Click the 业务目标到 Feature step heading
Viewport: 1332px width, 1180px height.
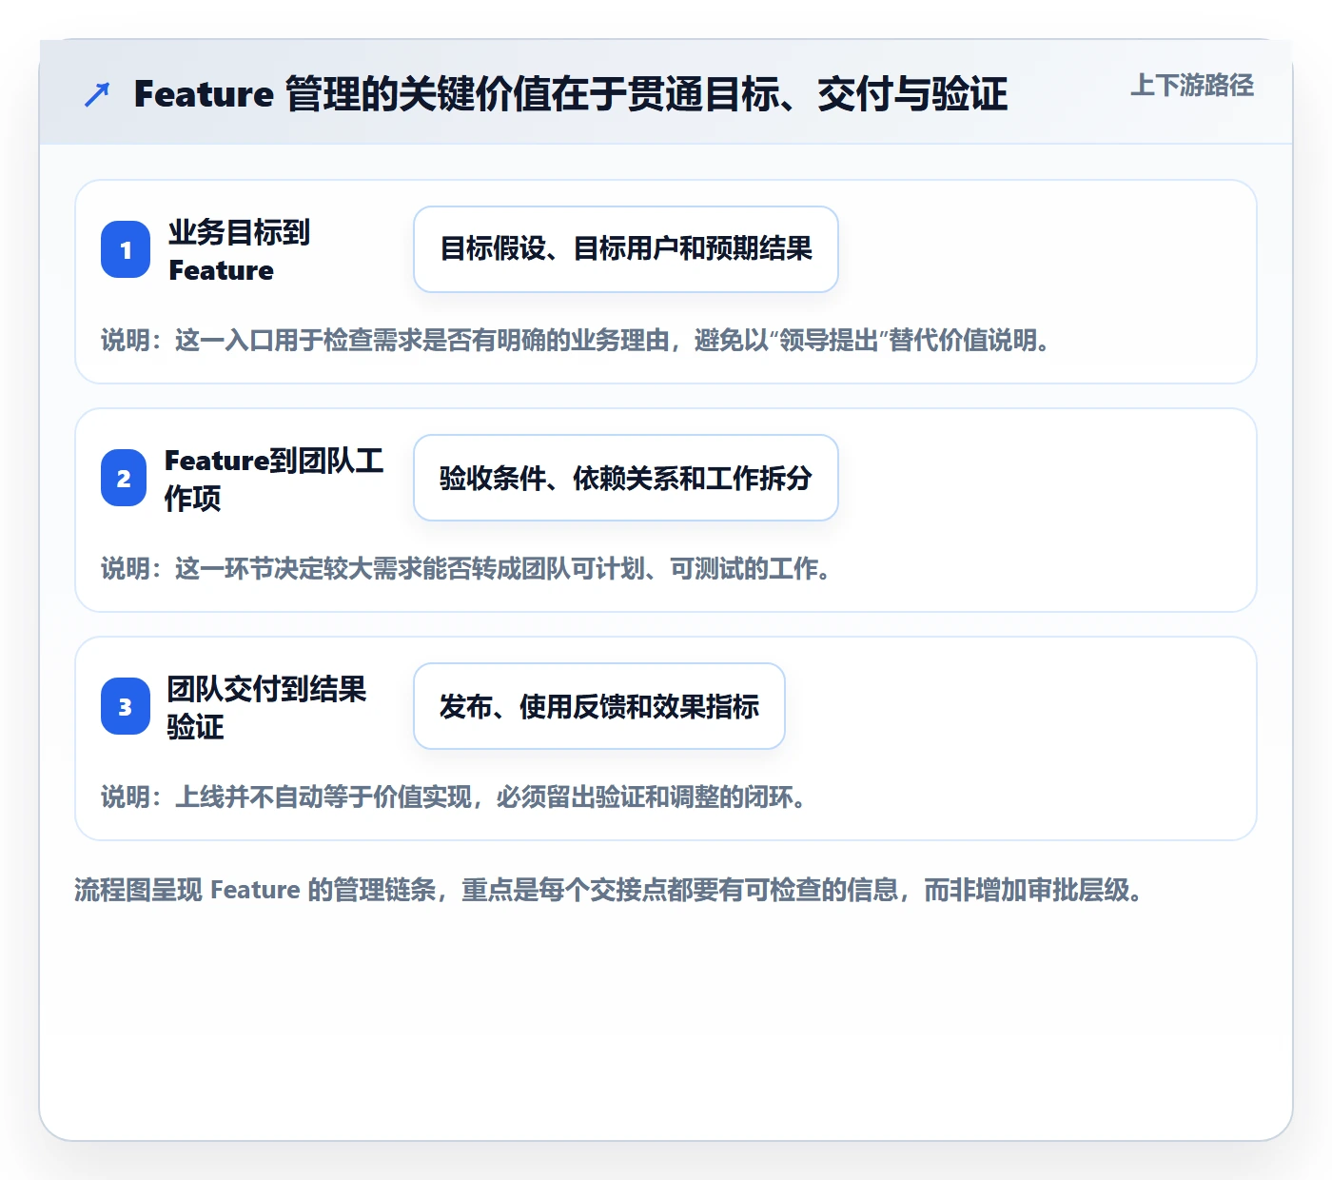pyautogui.click(x=240, y=250)
